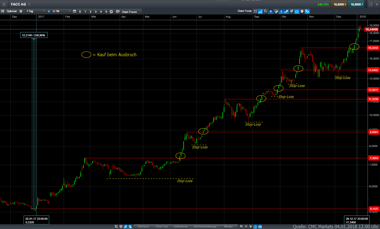This screenshot has height=229, width=380.
Task: Click the 16,2043 red line price tag
Action: 373,48
